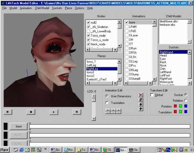This screenshot has height=153, width=194.
Task: Click the Animations list scroll down arrow
Action: 154,79
